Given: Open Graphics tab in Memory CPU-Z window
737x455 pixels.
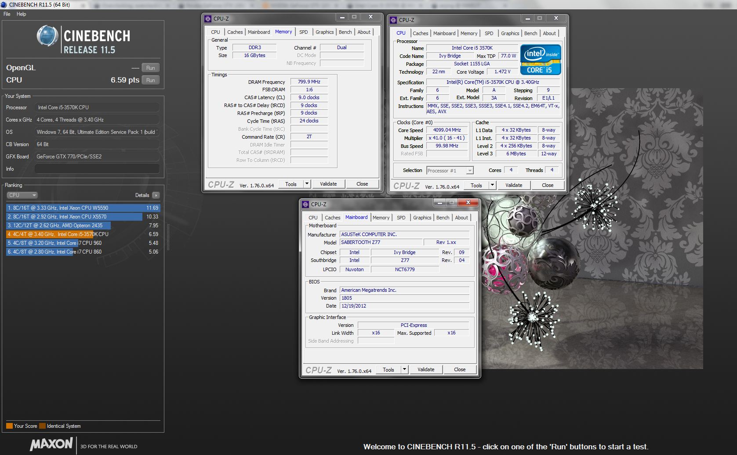Looking at the screenshot, I should [324, 32].
